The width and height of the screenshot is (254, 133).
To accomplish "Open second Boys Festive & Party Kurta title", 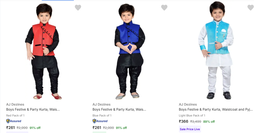I will 119,110.
